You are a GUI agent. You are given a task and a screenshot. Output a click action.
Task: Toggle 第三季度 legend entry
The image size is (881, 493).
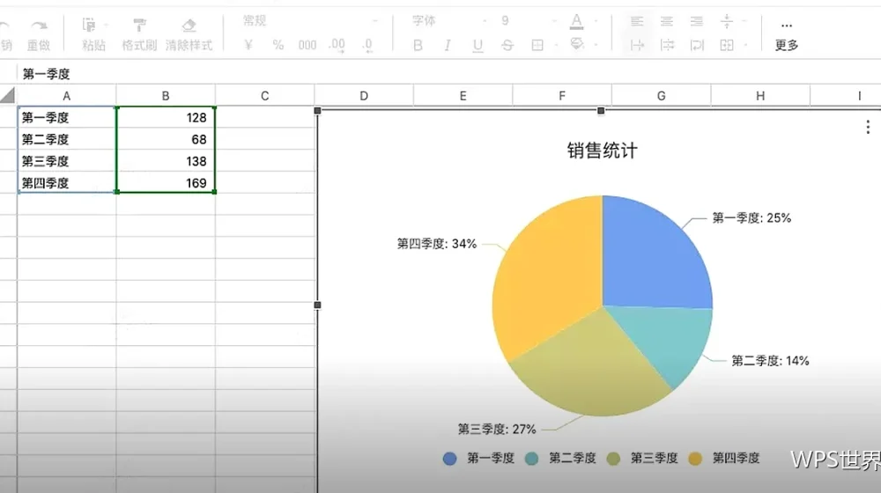pos(642,458)
